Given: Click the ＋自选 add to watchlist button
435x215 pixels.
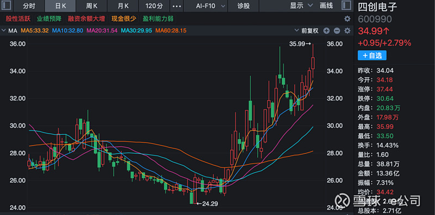Looking at the screenshot, I should [x=372, y=55].
